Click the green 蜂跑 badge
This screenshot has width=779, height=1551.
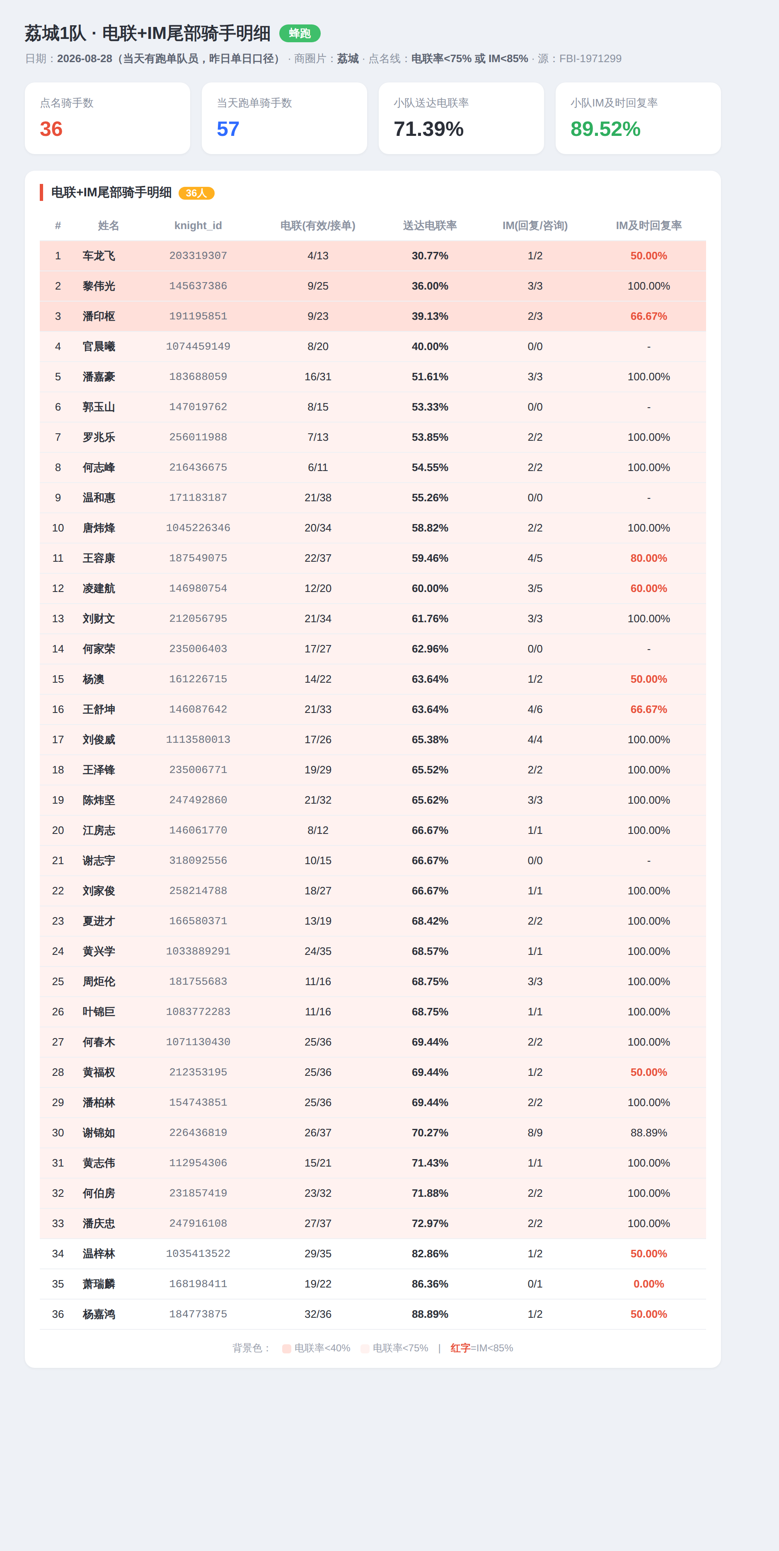[300, 33]
